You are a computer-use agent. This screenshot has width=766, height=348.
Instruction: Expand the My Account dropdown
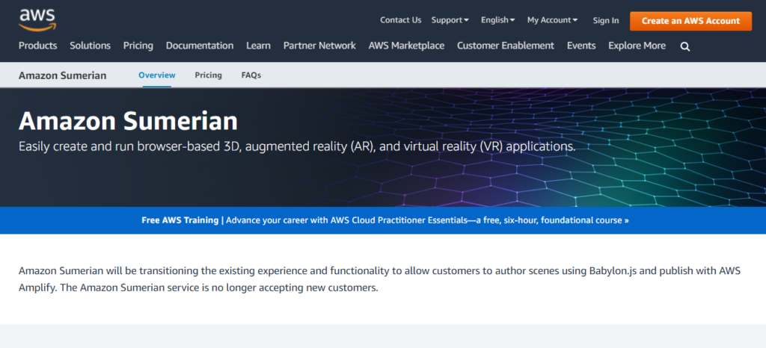553,20
